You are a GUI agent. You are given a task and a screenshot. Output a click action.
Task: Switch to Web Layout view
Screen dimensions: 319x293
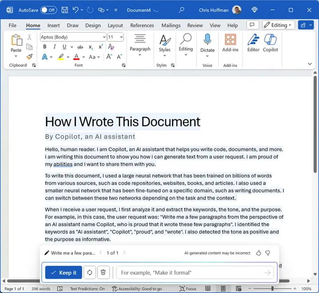click(238, 289)
